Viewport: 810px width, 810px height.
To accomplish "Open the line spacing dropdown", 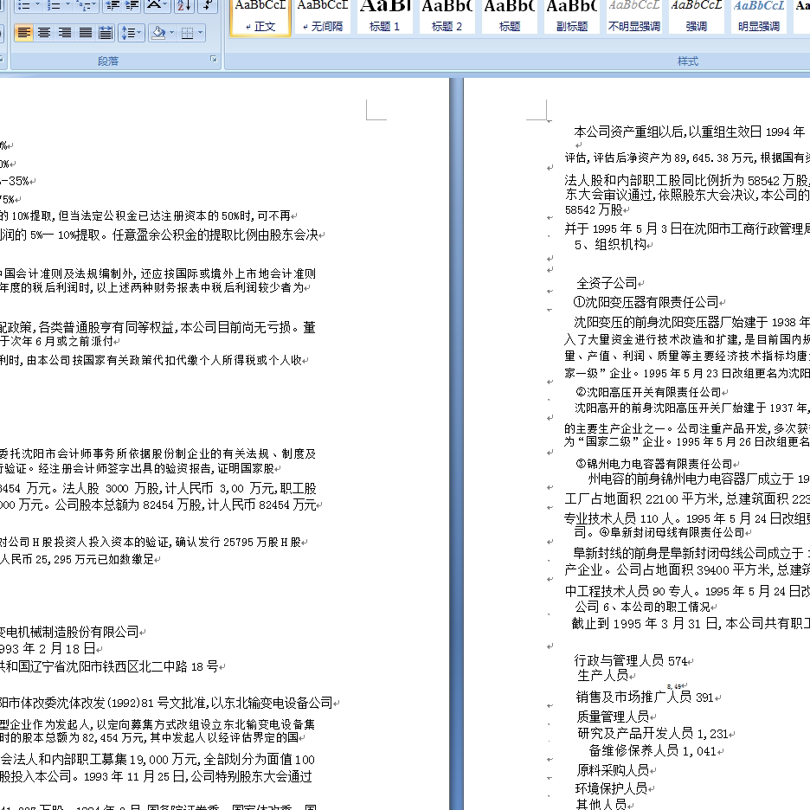I will [132, 33].
